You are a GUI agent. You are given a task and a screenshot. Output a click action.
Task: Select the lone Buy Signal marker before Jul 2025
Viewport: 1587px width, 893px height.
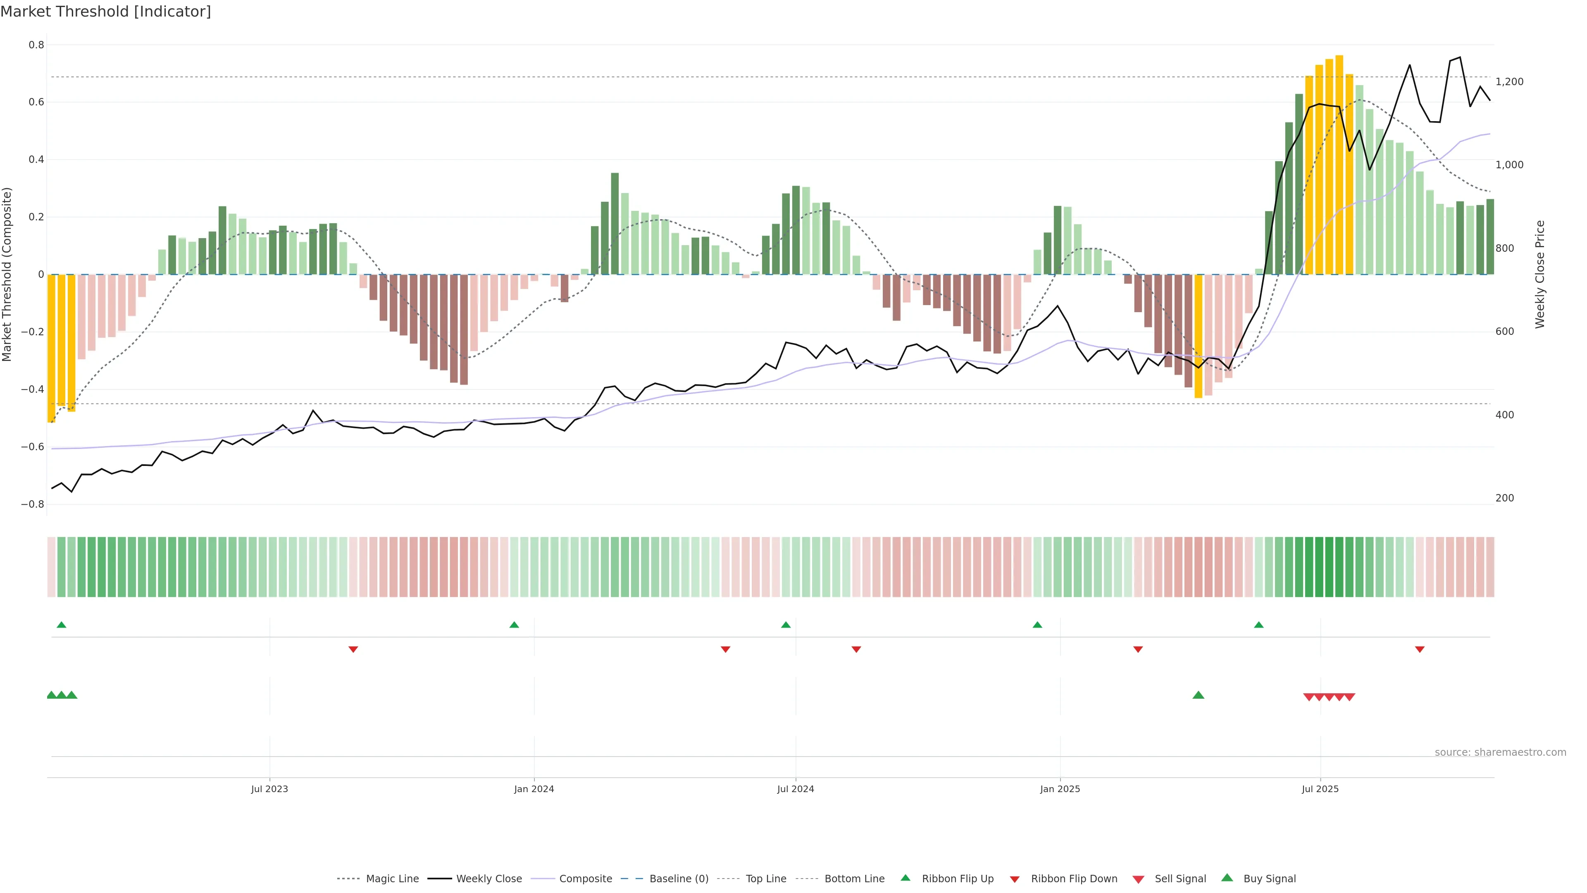pyautogui.click(x=1198, y=695)
